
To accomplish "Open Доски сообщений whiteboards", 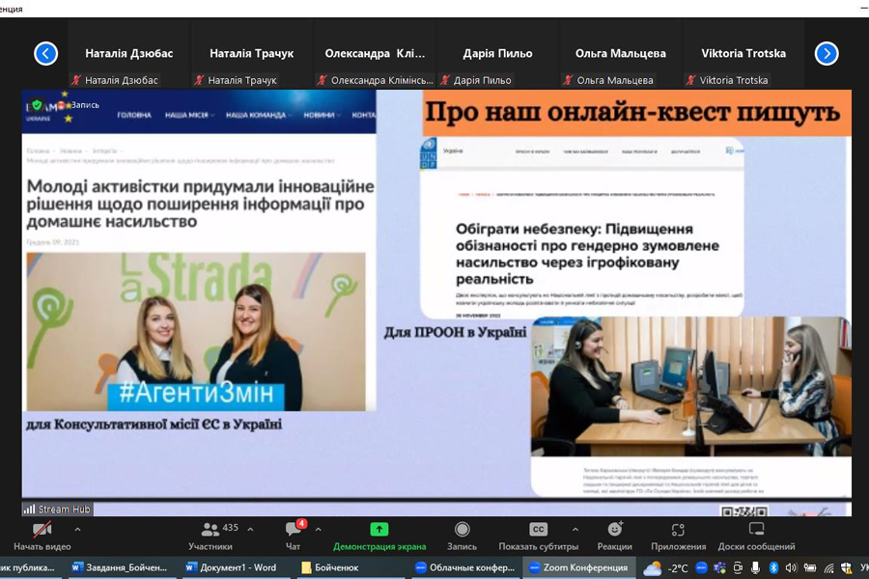I will [756, 536].
